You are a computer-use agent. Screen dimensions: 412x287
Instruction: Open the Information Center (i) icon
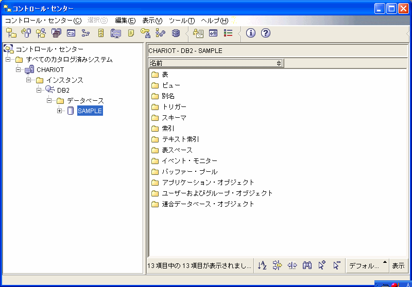(x=251, y=33)
